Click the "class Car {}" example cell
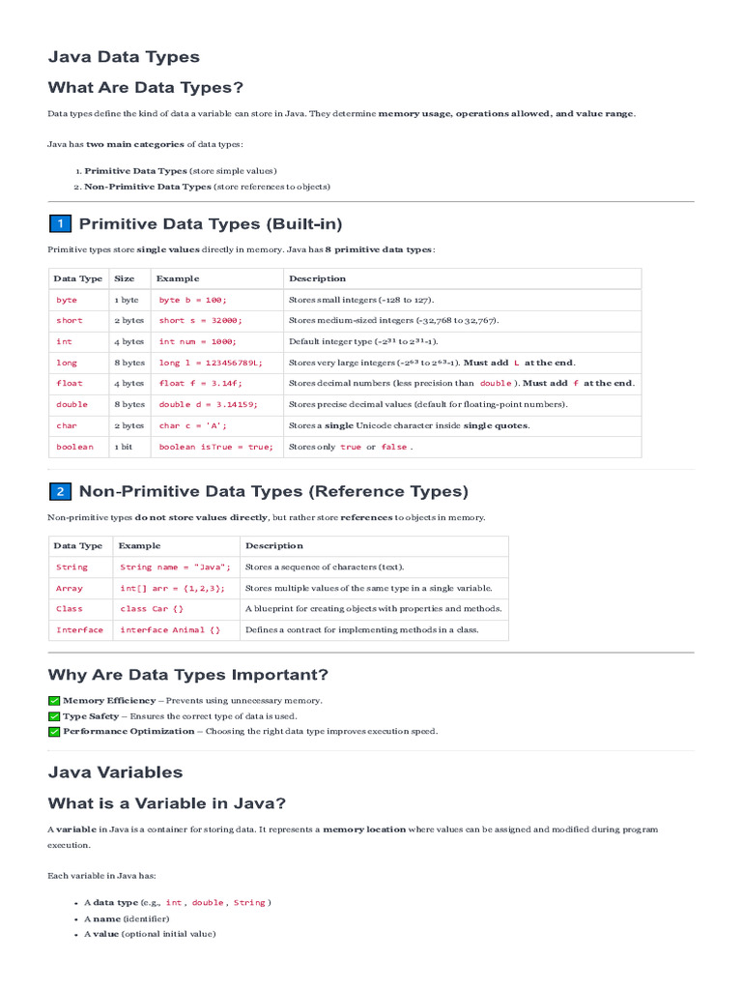Viewport: 742px width, 990px height. click(152, 609)
